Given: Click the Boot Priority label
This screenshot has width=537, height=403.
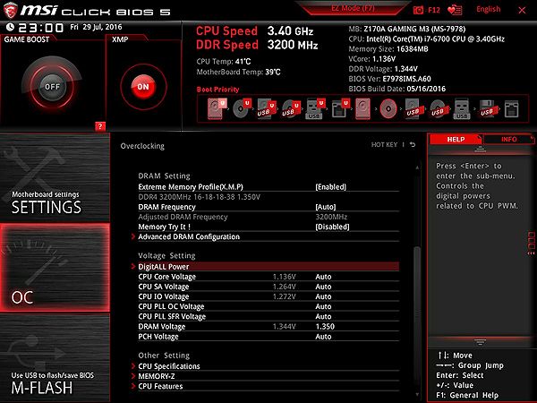Looking at the screenshot, I should [217, 90].
